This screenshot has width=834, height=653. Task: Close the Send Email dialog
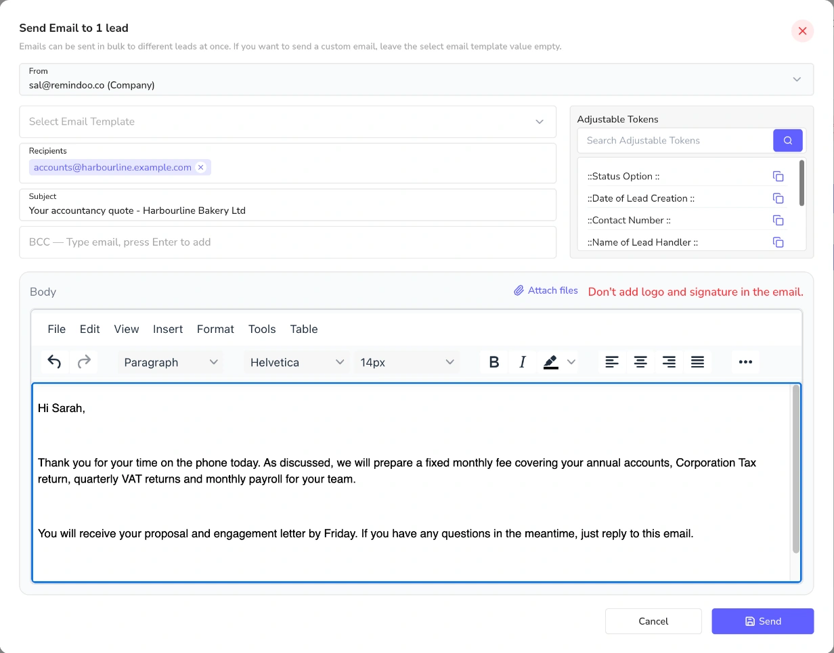pos(802,31)
